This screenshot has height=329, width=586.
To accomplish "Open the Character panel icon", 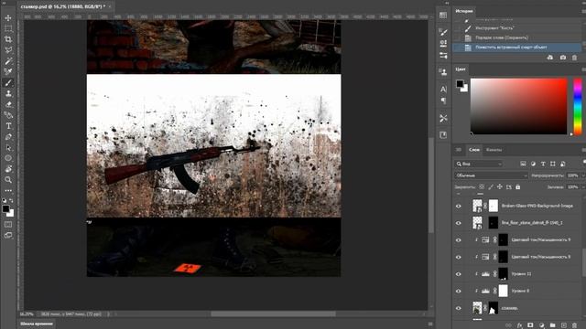I will [x=443, y=90].
